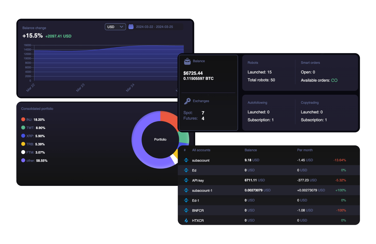Screen dimensions: 376x244
Task: Toggle the XRP legend entry
Action: click(x=23, y=136)
